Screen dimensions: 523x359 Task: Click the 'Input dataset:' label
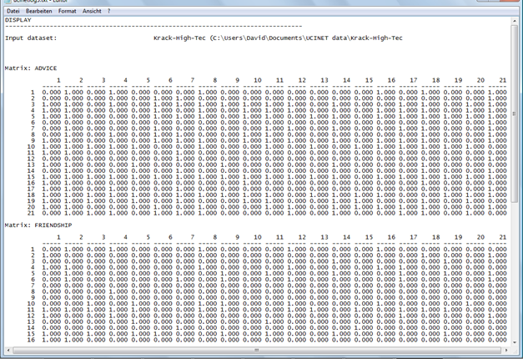click(31, 38)
